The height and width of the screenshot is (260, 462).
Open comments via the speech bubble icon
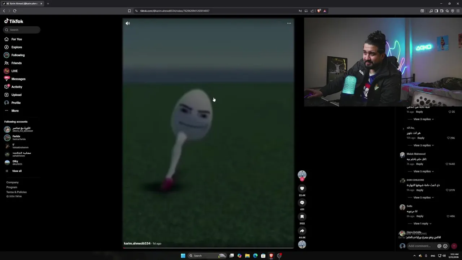click(x=302, y=203)
